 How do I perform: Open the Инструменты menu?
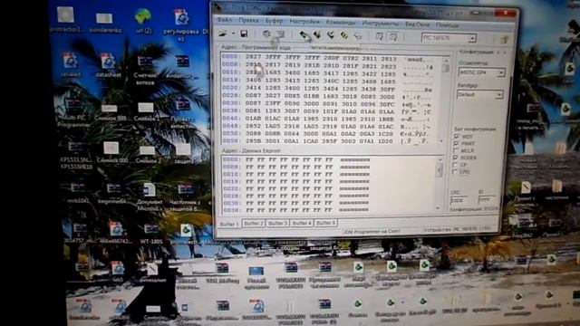[x=380, y=24]
